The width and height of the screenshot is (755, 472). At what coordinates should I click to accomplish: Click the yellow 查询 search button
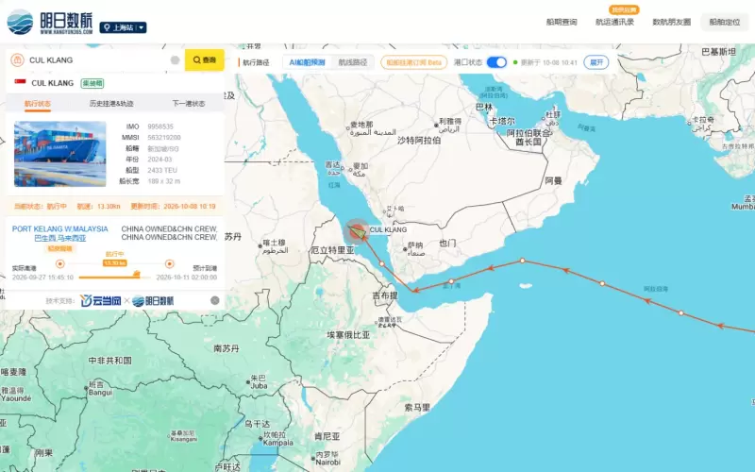(x=205, y=59)
